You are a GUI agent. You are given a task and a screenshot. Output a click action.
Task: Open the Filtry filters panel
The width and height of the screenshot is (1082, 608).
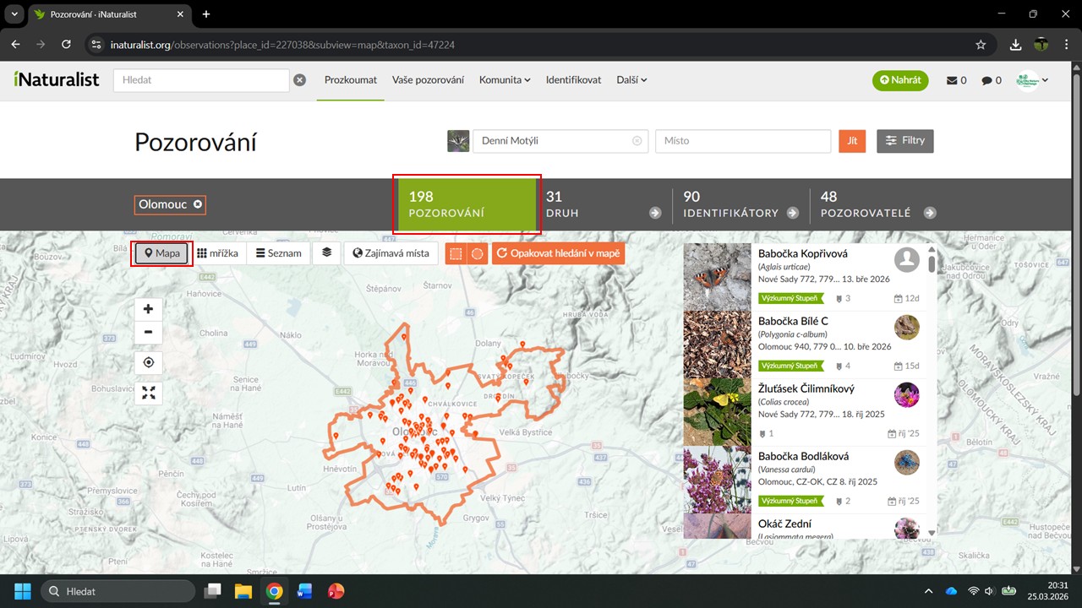[x=904, y=141]
